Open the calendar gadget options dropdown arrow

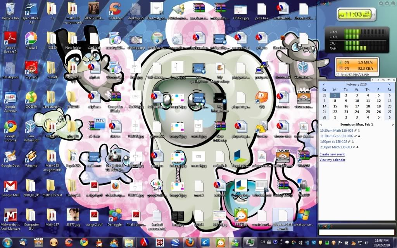(x=388, y=80)
